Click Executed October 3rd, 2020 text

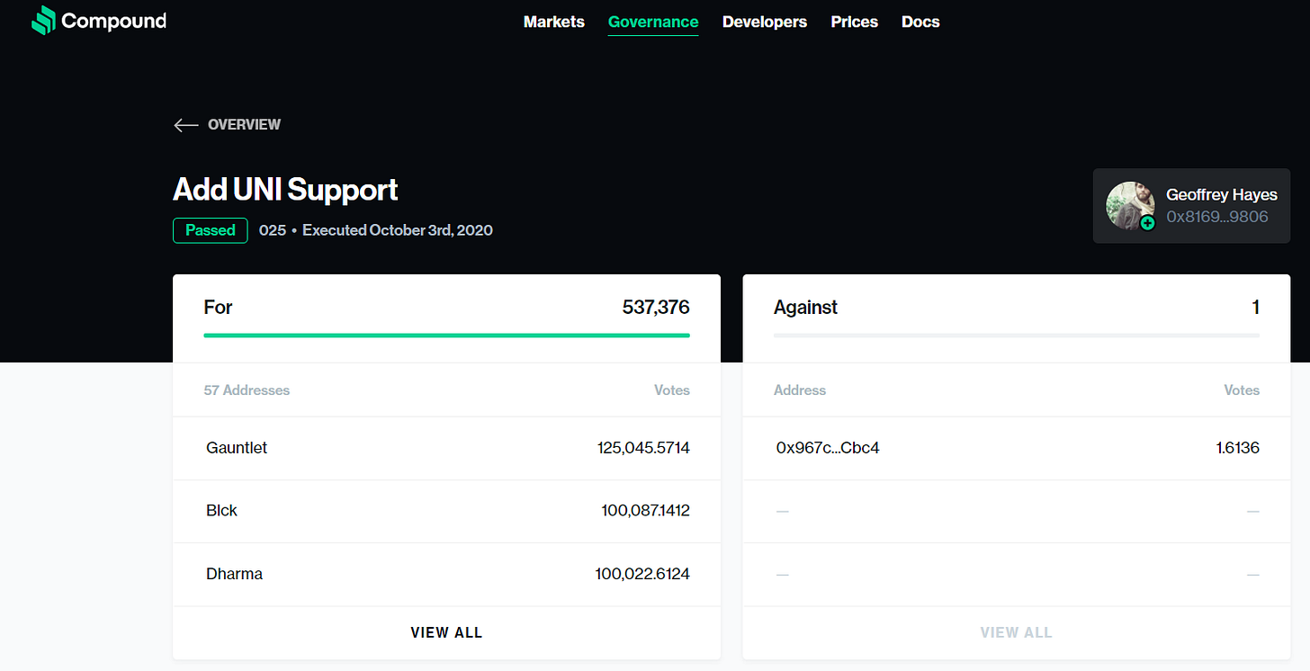coord(398,230)
